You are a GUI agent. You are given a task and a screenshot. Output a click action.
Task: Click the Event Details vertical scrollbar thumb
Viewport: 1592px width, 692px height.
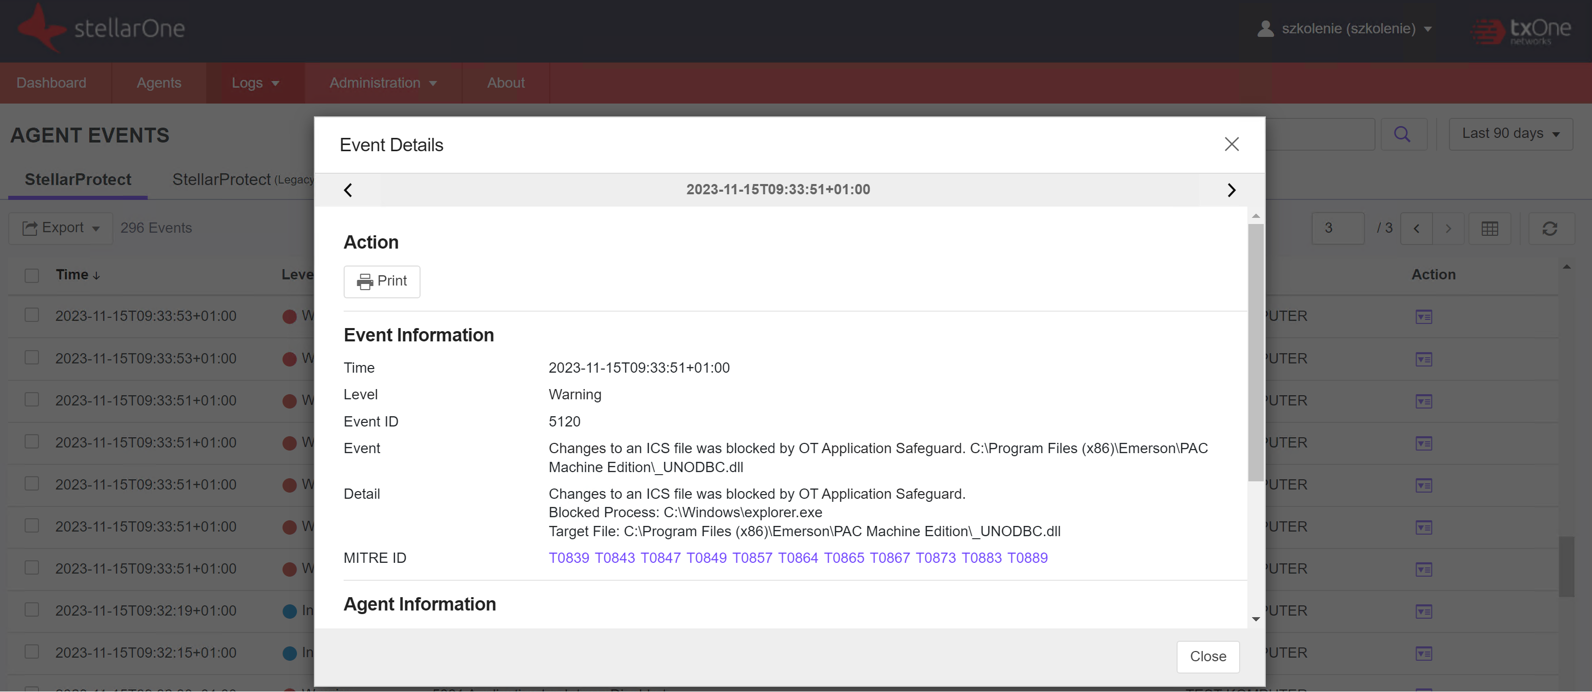coord(1255,352)
